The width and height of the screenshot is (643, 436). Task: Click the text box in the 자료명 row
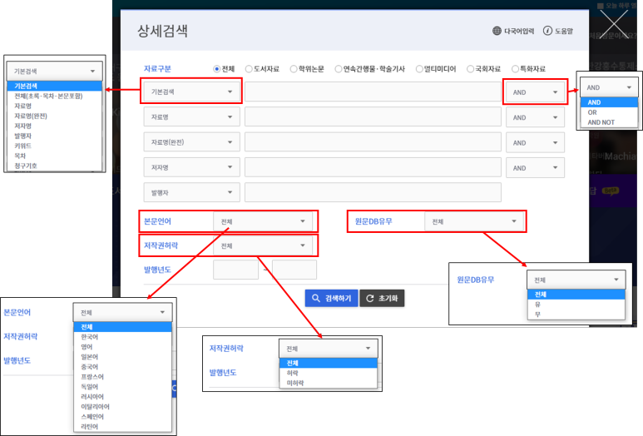(x=373, y=117)
